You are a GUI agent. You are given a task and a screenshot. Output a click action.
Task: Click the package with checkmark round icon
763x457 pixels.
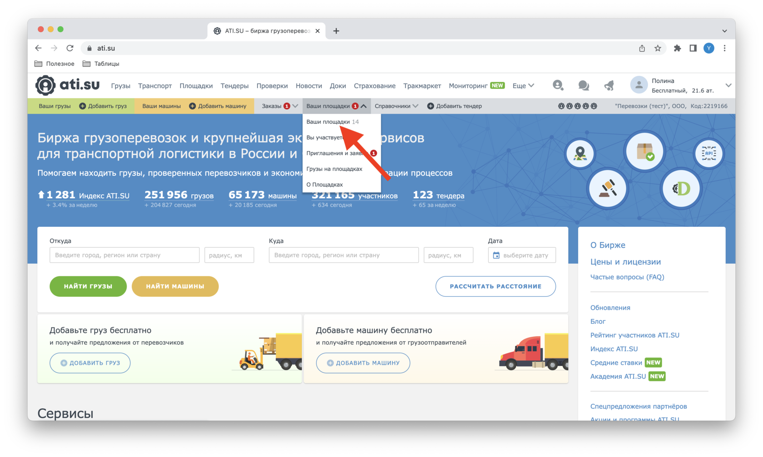pyautogui.click(x=644, y=151)
